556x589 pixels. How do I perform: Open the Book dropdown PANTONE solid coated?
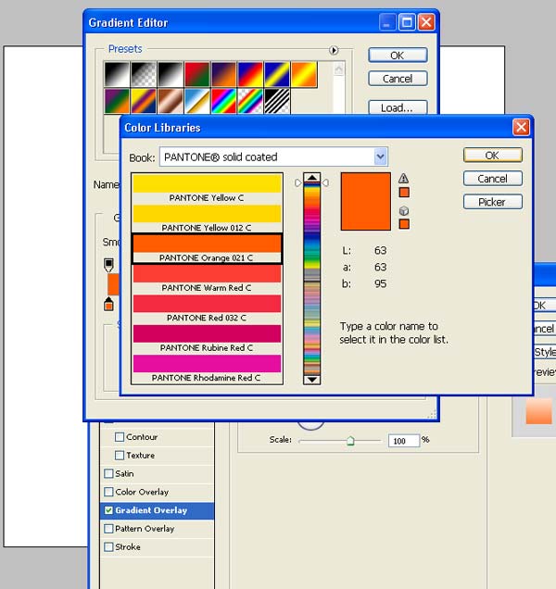pyautogui.click(x=273, y=157)
